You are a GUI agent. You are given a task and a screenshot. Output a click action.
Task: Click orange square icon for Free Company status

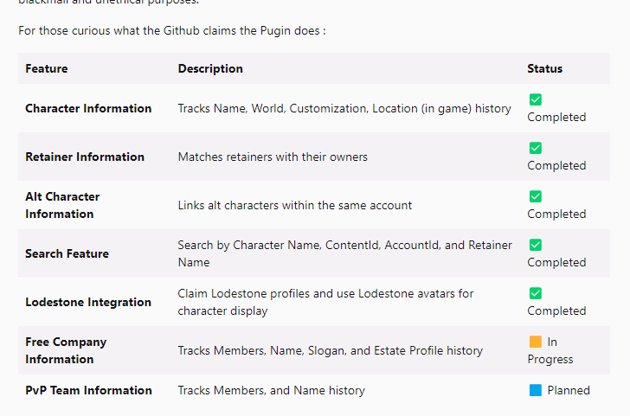pyautogui.click(x=536, y=342)
